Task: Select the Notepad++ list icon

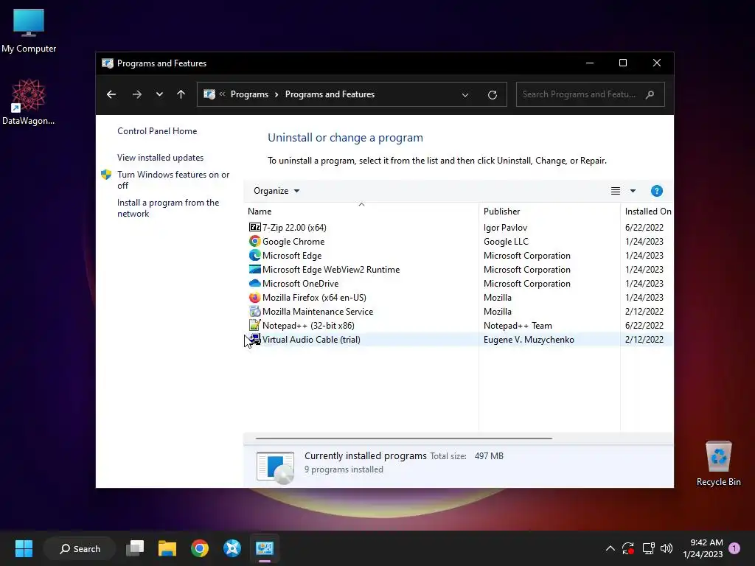Action: click(x=254, y=325)
